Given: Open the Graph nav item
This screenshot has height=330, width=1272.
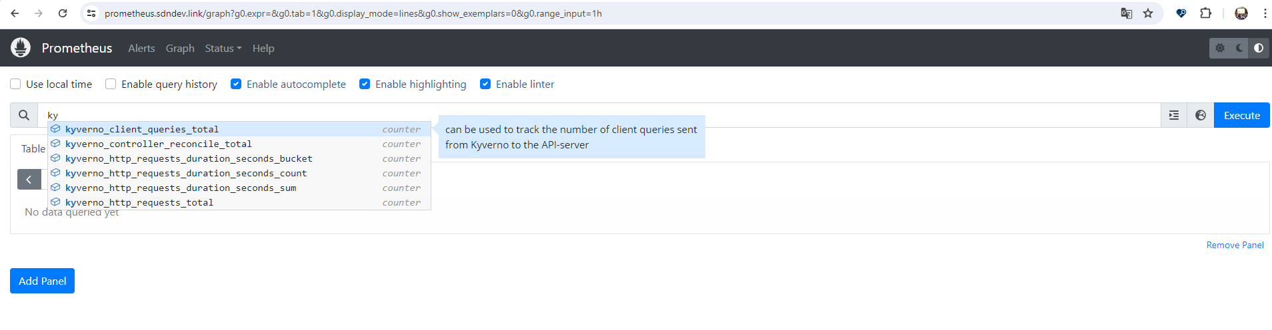Looking at the screenshot, I should (180, 48).
